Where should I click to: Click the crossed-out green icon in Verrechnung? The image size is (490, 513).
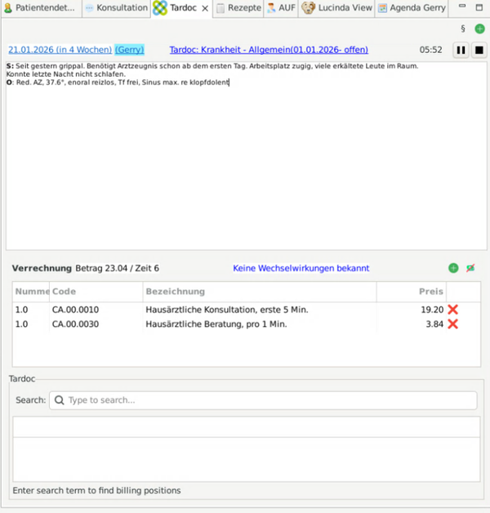coord(470,268)
